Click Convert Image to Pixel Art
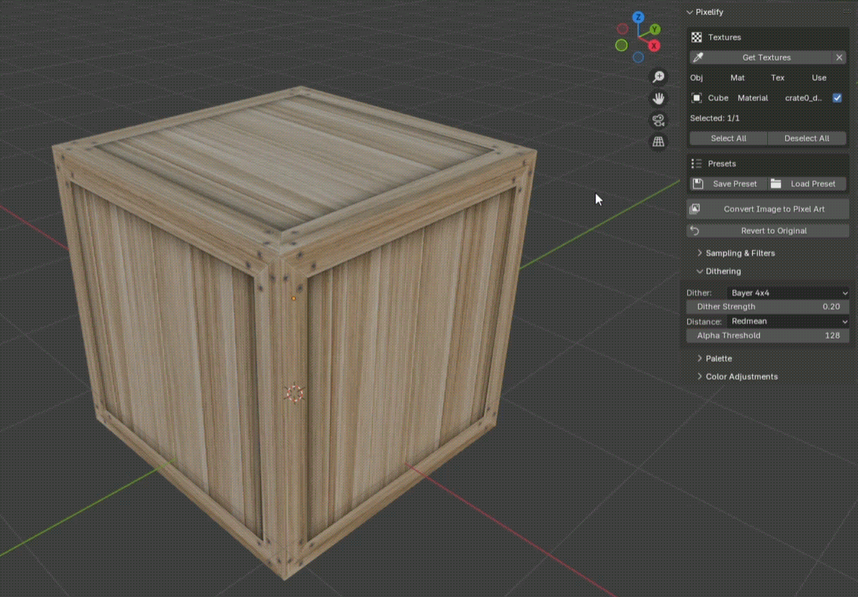Viewport: 858px width, 597px height. tap(768, 209)
